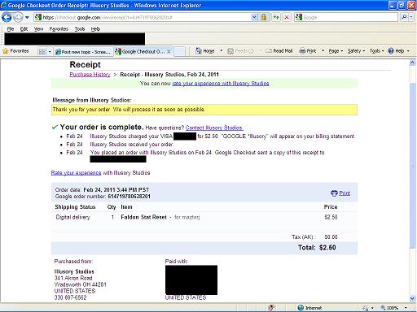
Task: Open Read Mail from the toolbar
Action: coord(279,51)
